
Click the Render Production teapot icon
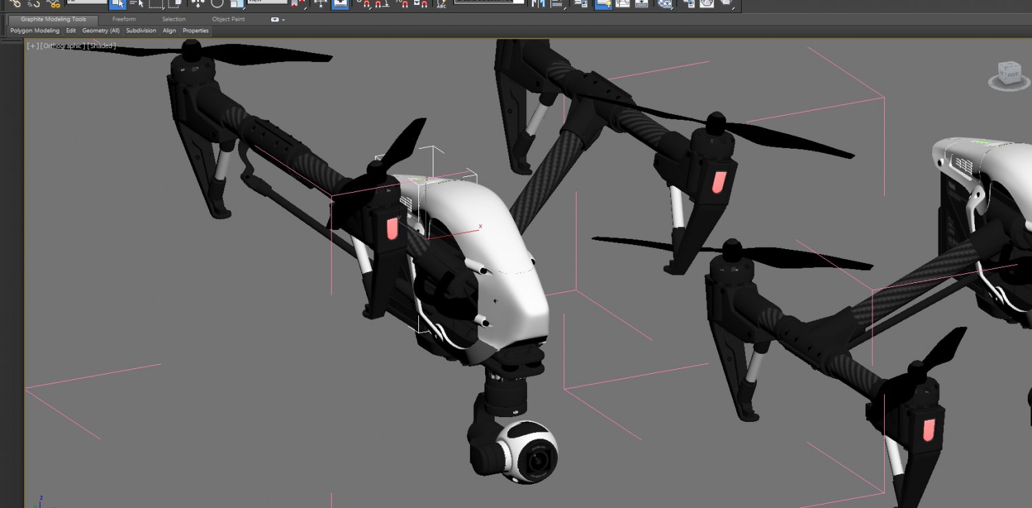click(726, 4)
